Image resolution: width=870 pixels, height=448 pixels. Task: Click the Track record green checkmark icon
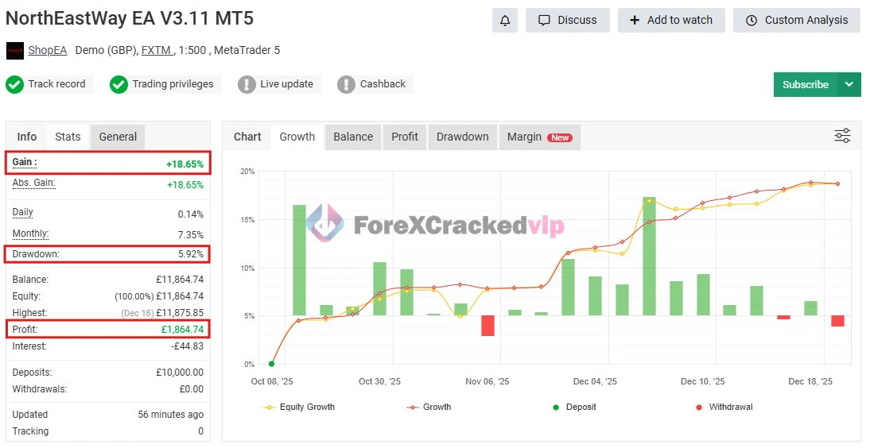(14, 84)
